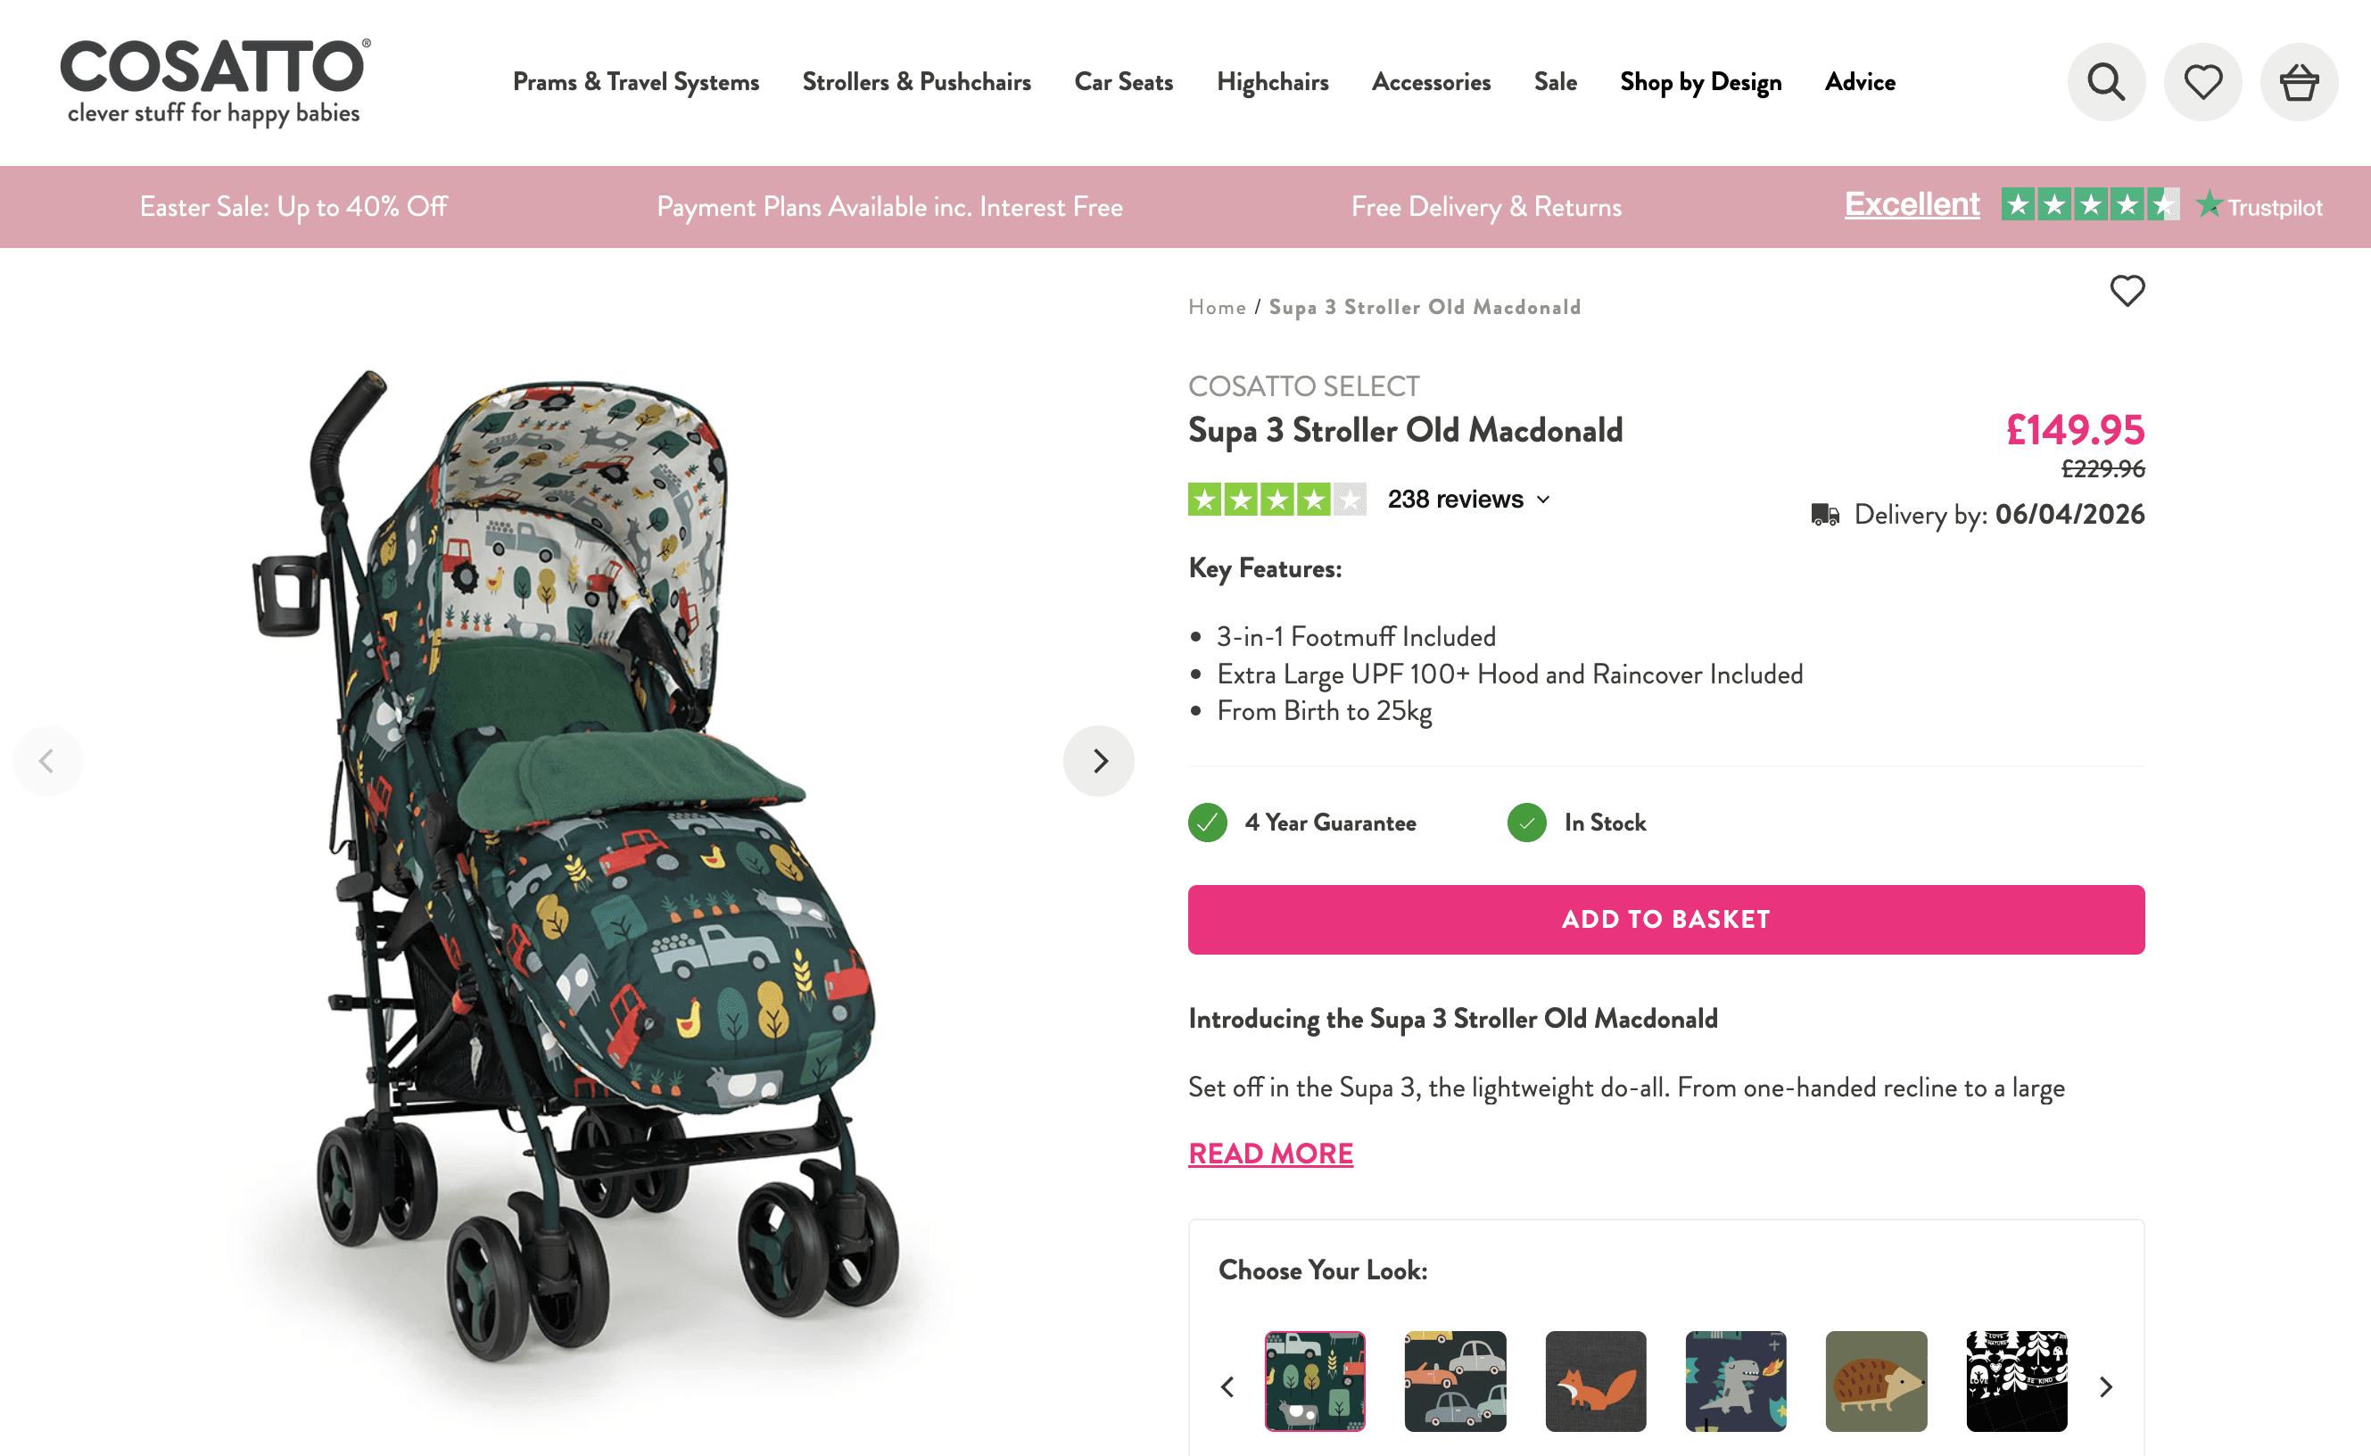
Task: Add product to wishlist heart near breadcrumb
Action: (x=2127, y=290)
